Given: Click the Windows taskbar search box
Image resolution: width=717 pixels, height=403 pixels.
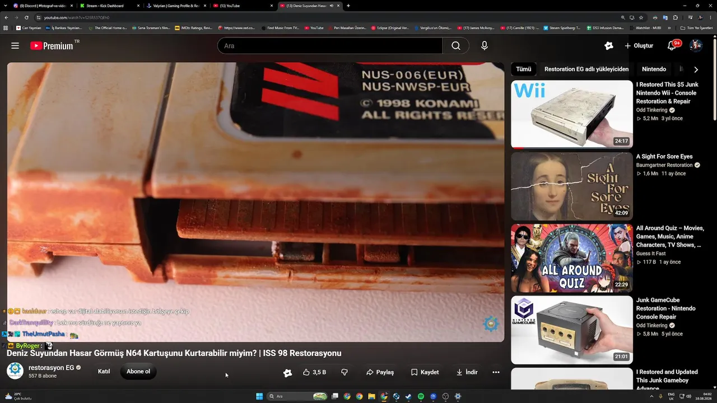Looking at the screenshot, I should [297, 396].
